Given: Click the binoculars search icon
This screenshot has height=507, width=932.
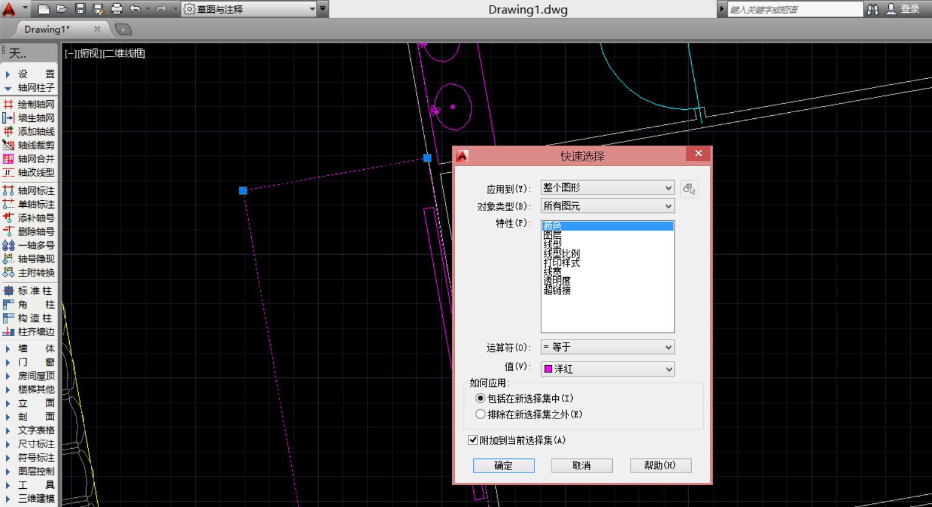Looking at the screenshot, I should [873, 9].
